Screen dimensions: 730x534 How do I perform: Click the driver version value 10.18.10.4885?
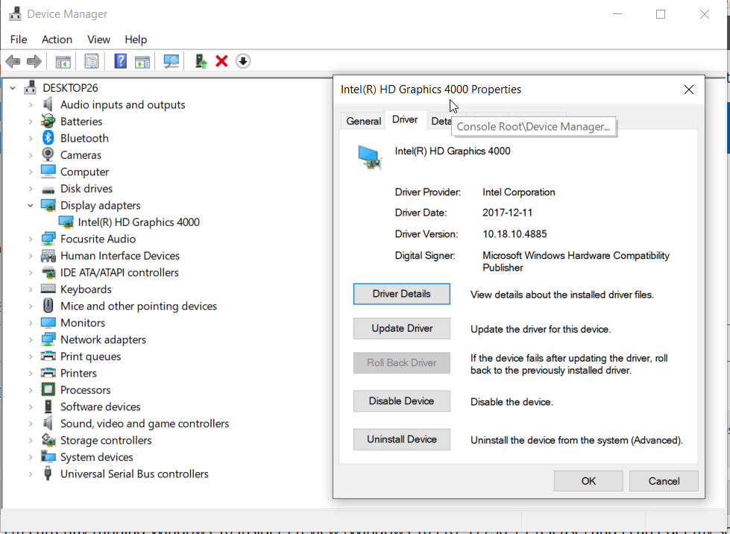click(x=515, y=233)
